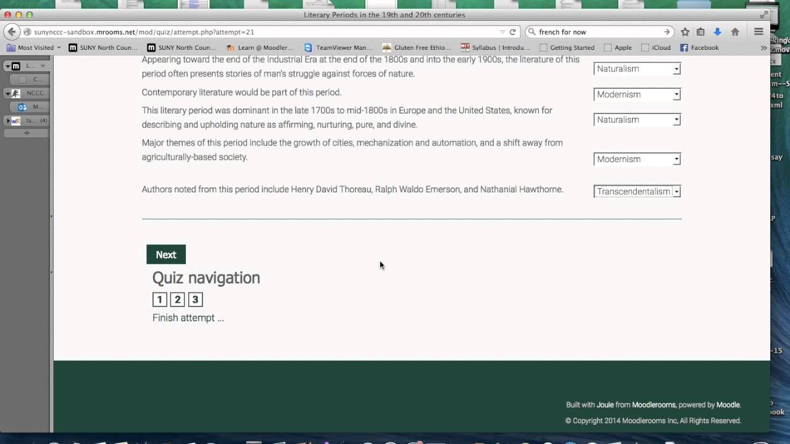The width and height of the screenshot is (790, 444).
Task: Click 'Contemporary literature would be part of this period.'
Action: pos(241,92)
